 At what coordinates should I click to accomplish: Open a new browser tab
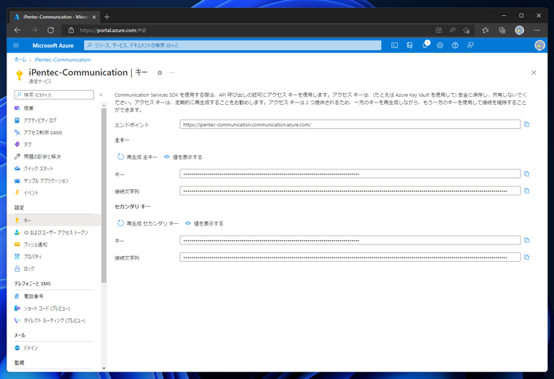click(x=107, y=17)
